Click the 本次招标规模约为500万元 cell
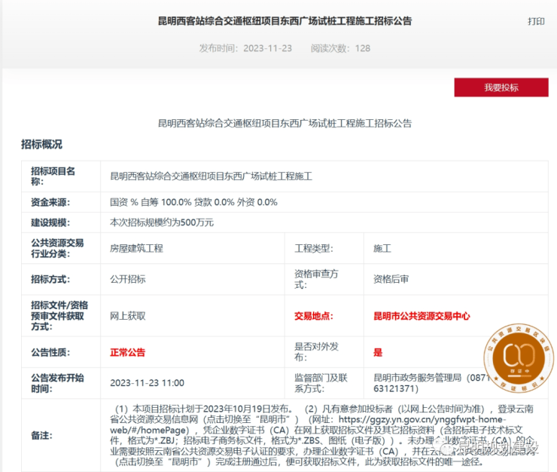The width and height of the screenshot is (557, 472). pos(162,222)
